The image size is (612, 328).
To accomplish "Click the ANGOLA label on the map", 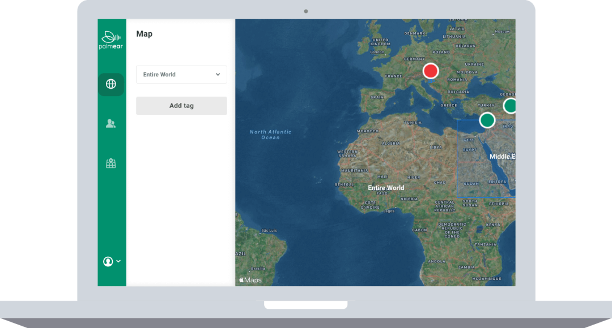I will click(x=437, y=261).
